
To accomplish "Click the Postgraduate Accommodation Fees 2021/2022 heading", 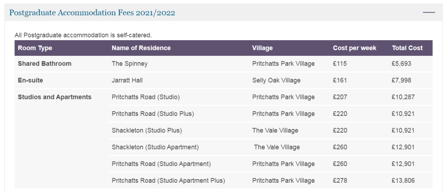I will pyautogui.click(x=92, y=13).
